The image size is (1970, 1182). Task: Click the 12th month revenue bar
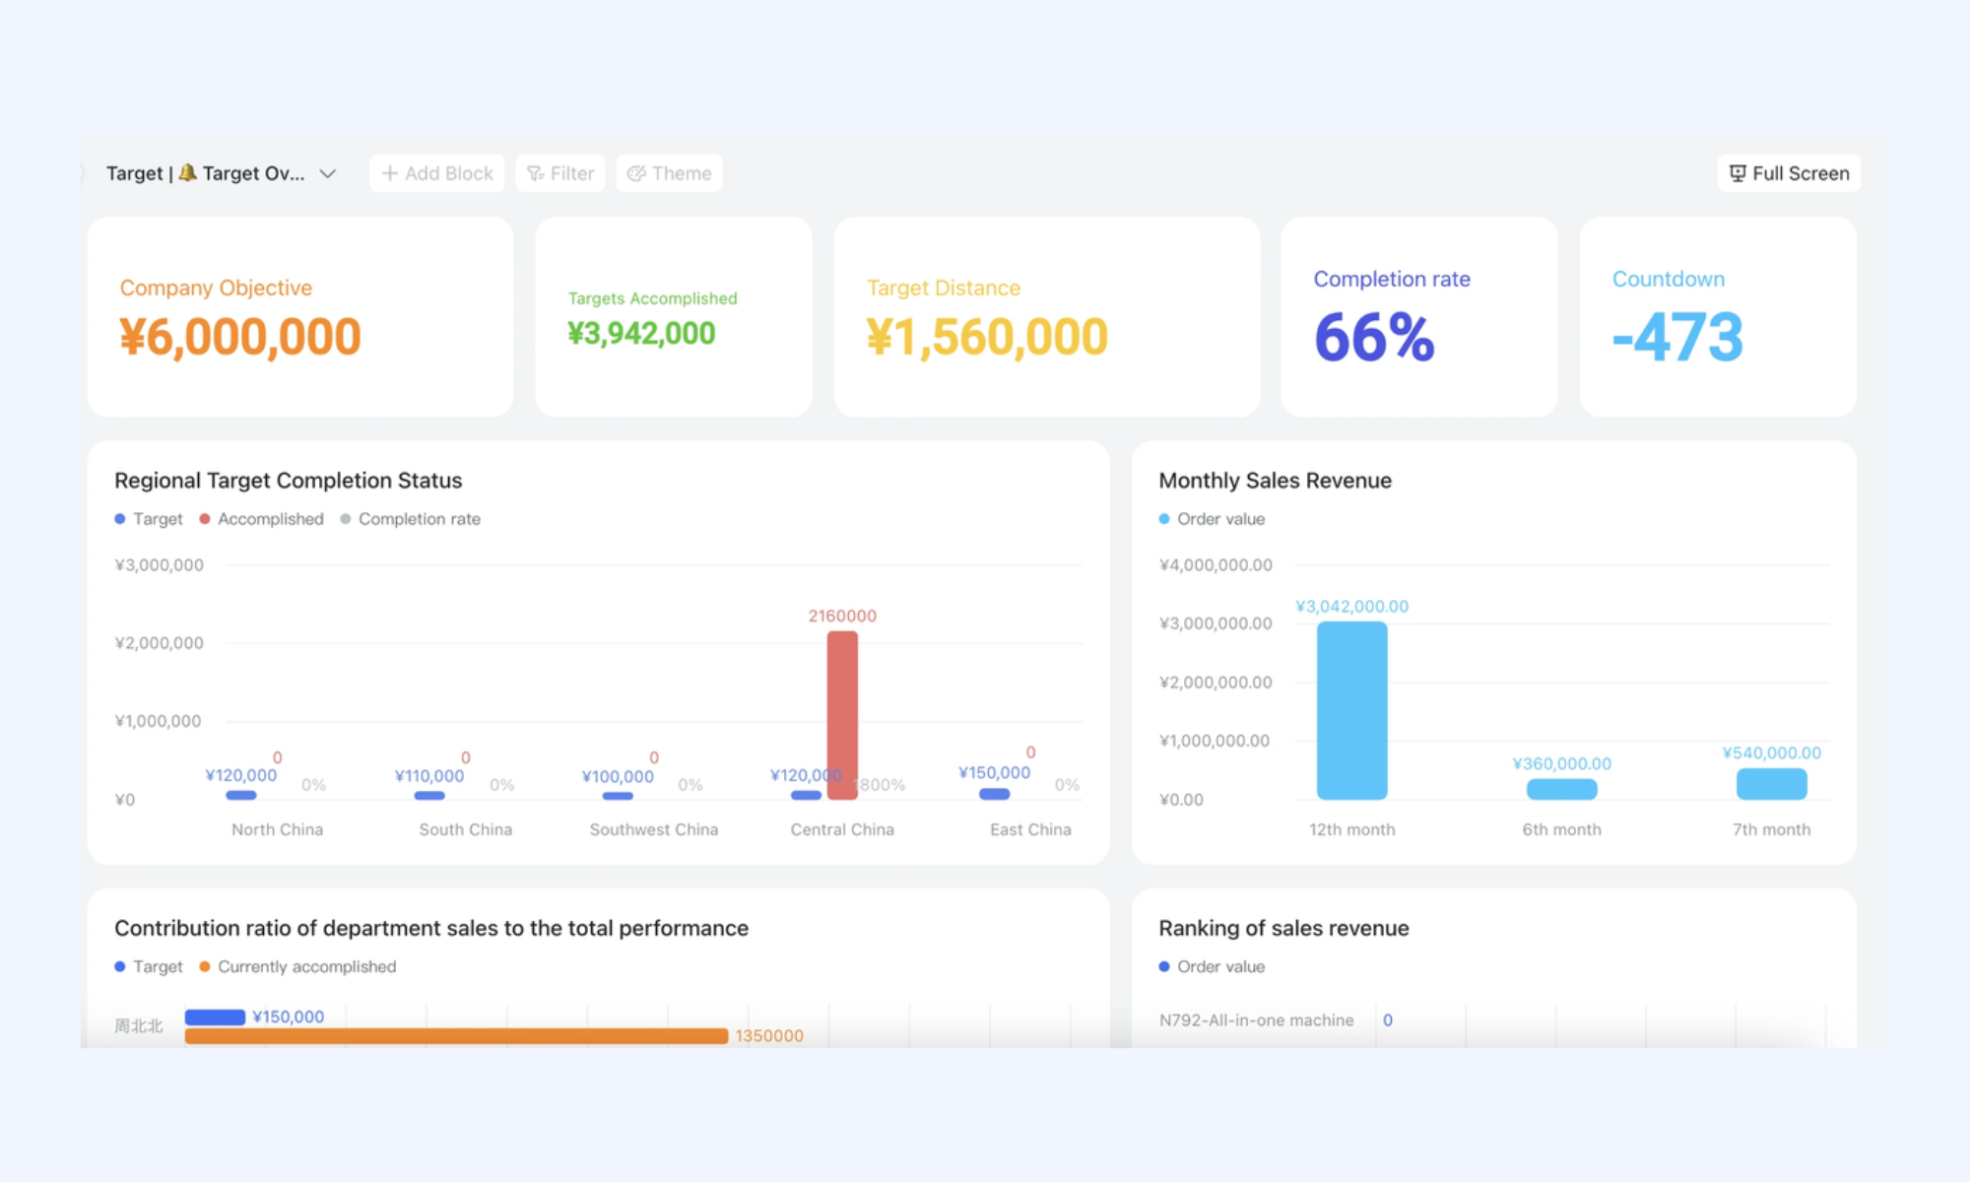pos(1351,710)
